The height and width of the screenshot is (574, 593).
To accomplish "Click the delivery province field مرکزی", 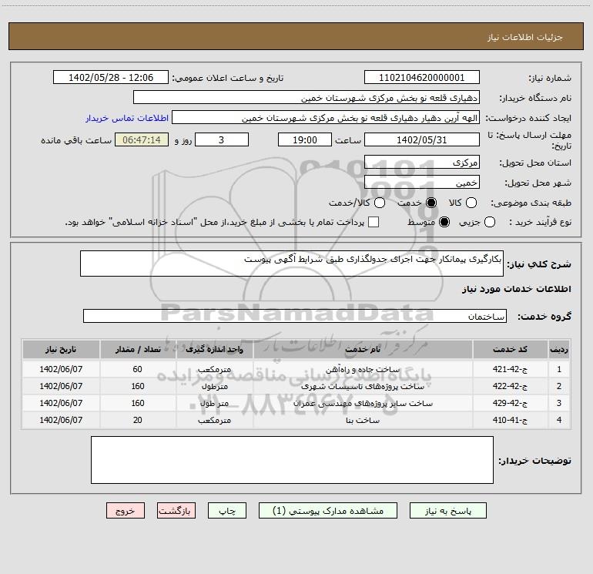I will click(422, 163).
